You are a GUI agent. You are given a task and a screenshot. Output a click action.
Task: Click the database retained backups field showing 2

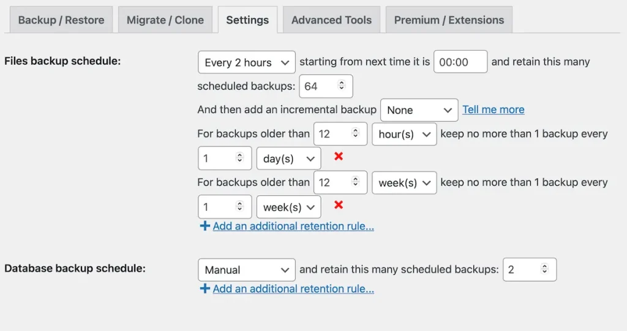click(530, 269)
